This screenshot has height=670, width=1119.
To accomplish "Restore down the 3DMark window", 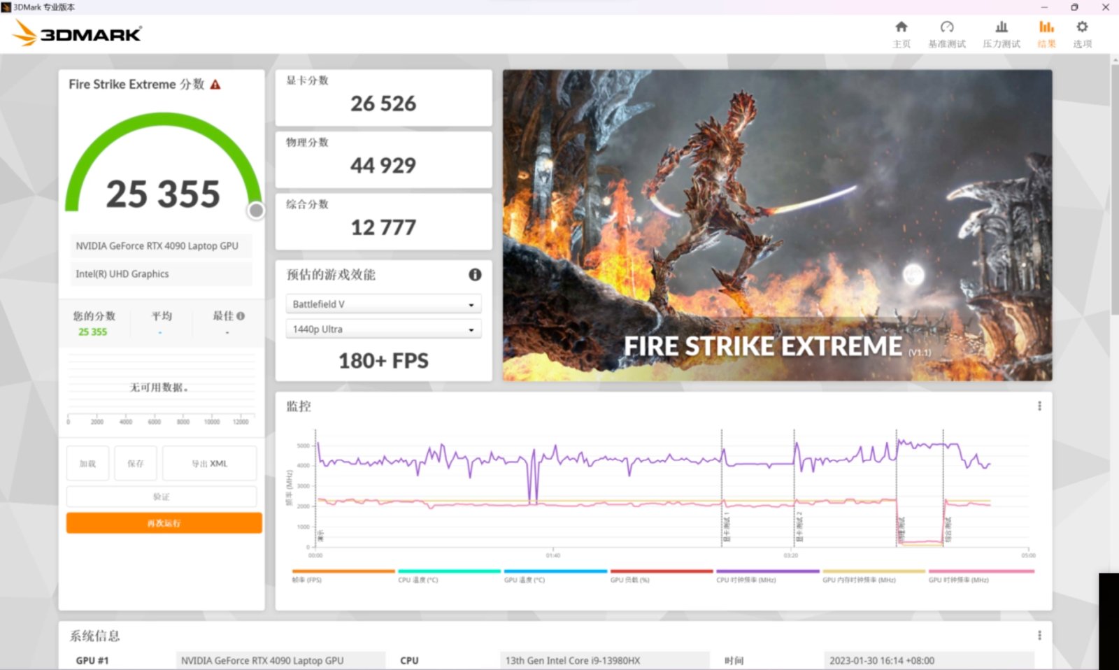I will [1074, 7].
